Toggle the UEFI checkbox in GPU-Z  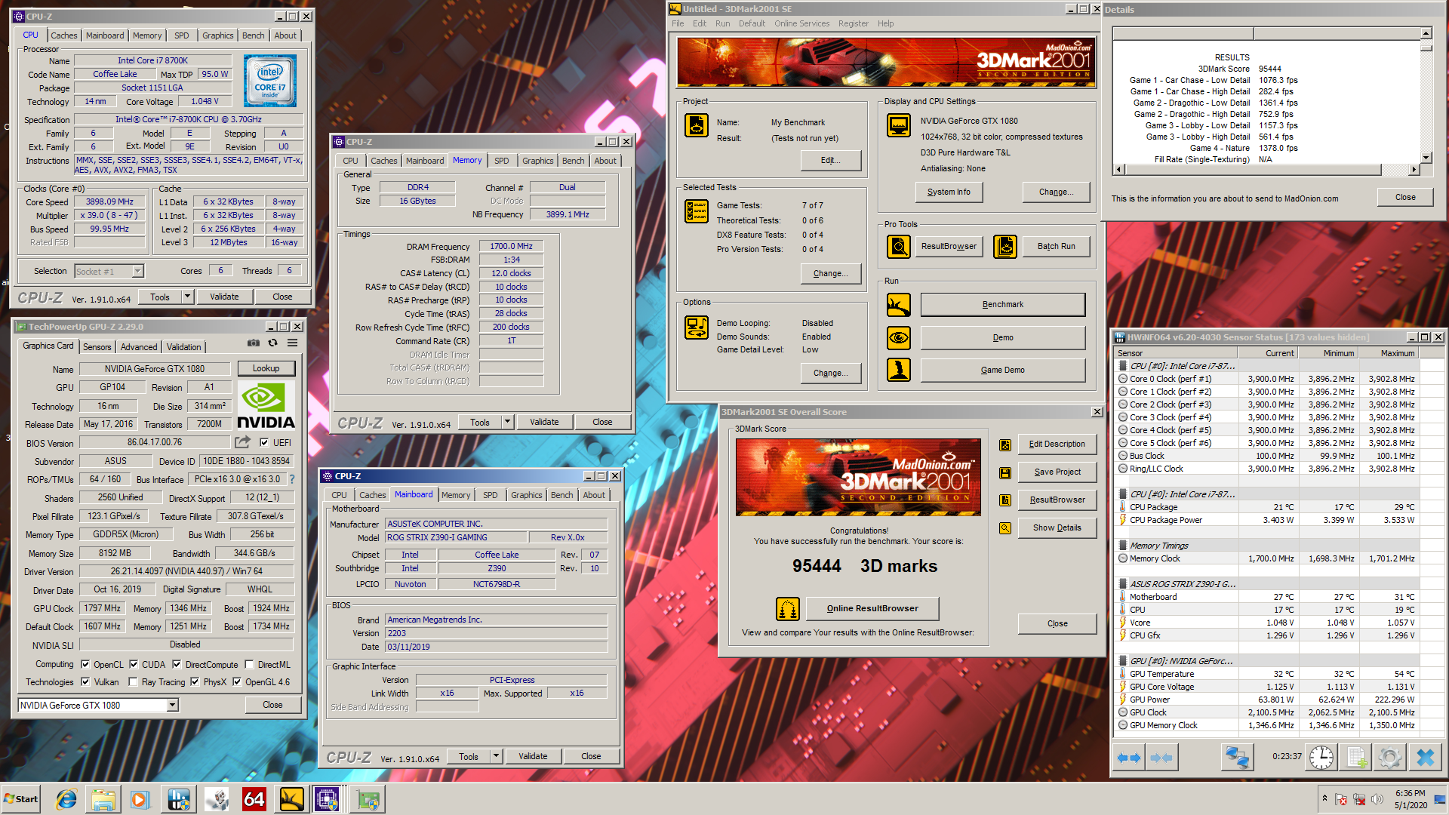point(264,443)
